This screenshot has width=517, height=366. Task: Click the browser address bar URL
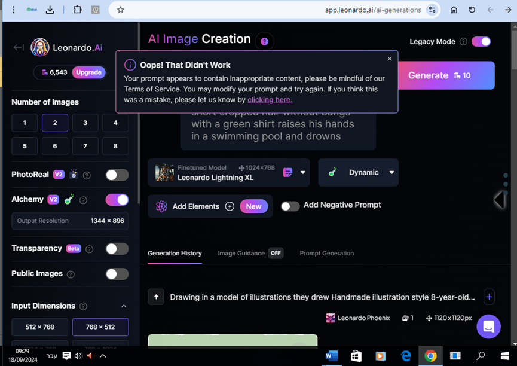(x=372, y=10)
